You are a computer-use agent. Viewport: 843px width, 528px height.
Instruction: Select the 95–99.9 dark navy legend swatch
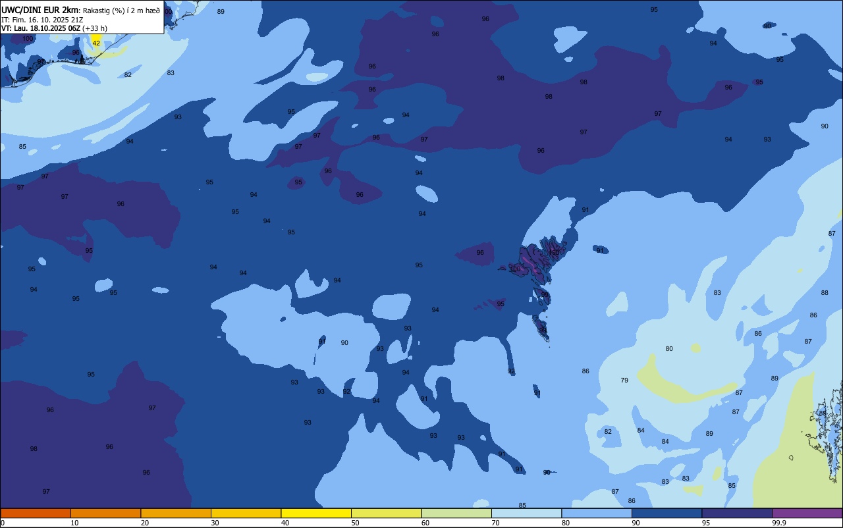[737, 513]
